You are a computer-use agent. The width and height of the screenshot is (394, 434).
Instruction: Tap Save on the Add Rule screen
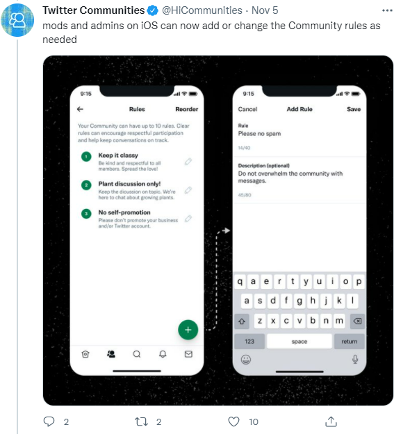click(354, 109)
